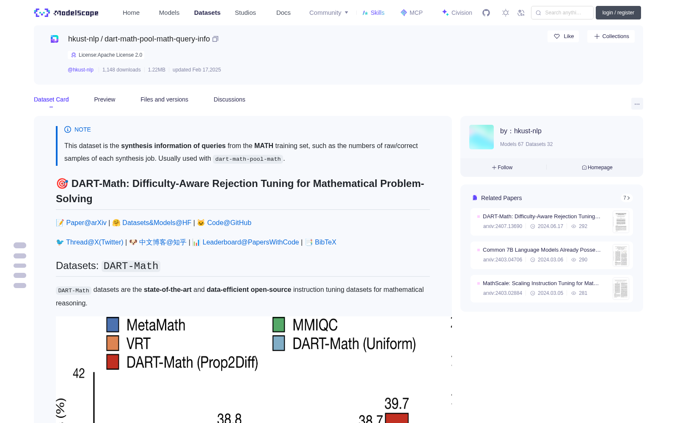Click the hkust-nlp organization avatar thumbnail

pos(482,137)
